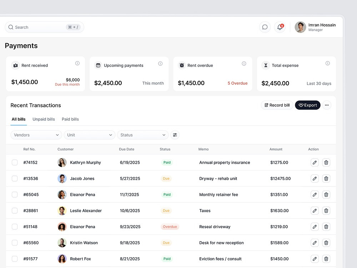Edit the Jacob Jones transaction #13536
The width and height of the screenshot is (357, 268).
pyautogui.click(x=315, y=178)
